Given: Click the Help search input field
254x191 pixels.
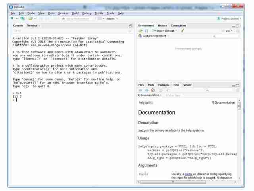Looking at the screenshot, I should 219,90.
